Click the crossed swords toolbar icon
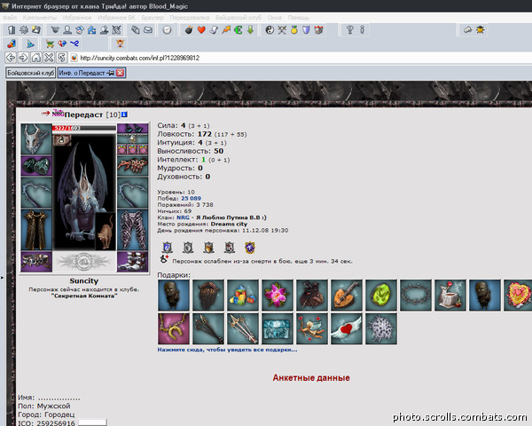Screen dimensions: 532x426 coord(282,30)
